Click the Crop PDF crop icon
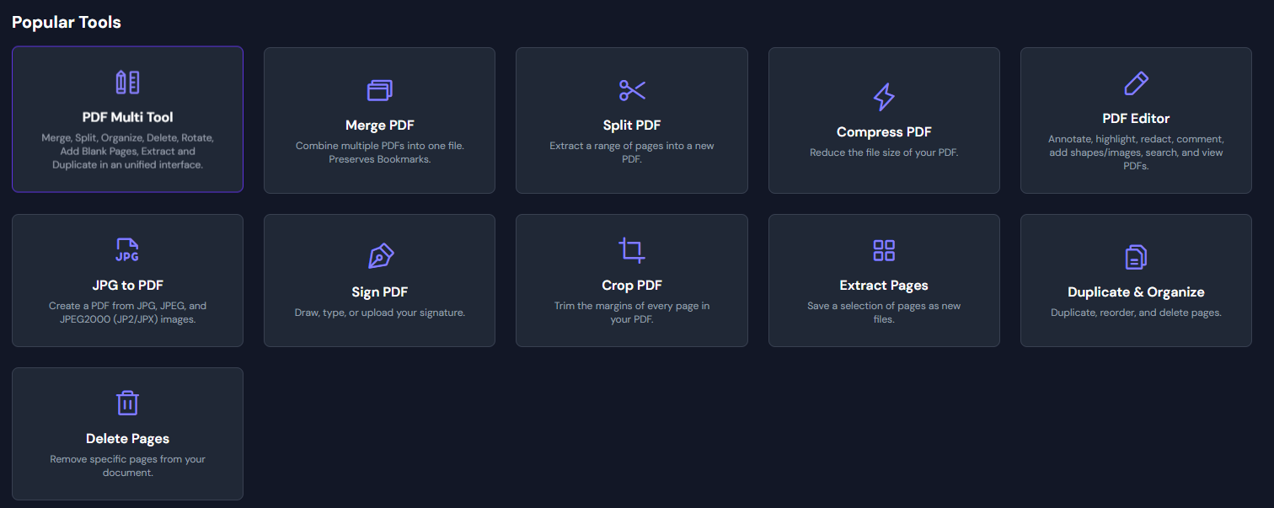The image size is (1274, 508). (x=631, y=250)
